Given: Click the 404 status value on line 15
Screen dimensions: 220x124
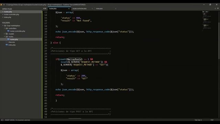Looking at the screenshot, I should (78, 18).
